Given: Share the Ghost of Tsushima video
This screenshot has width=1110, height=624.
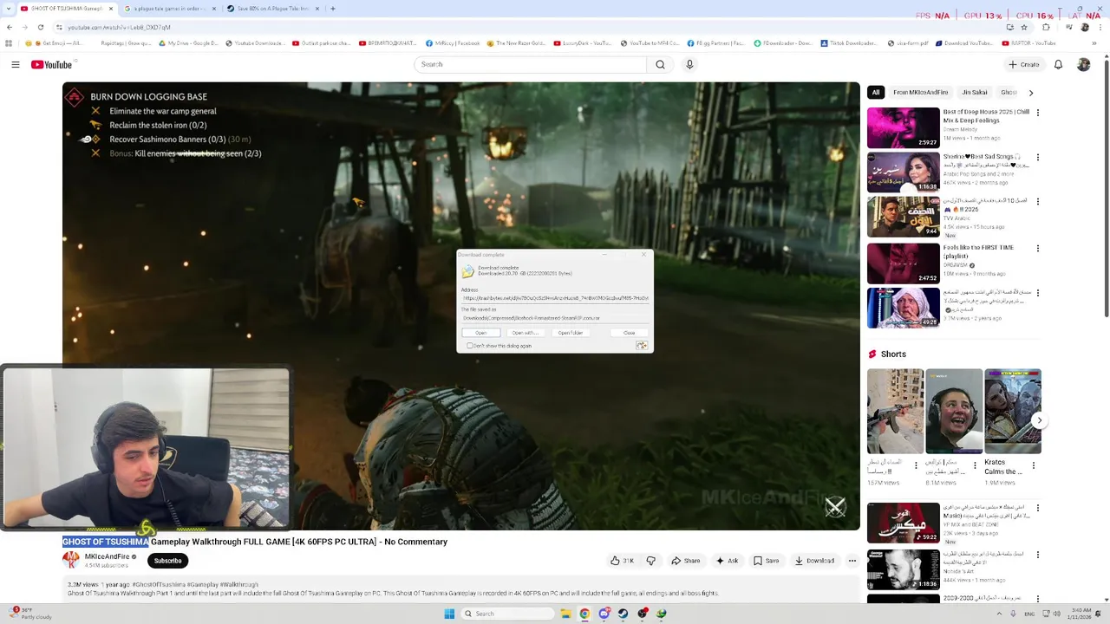Looking at the screenshot, I should [685, 561].
